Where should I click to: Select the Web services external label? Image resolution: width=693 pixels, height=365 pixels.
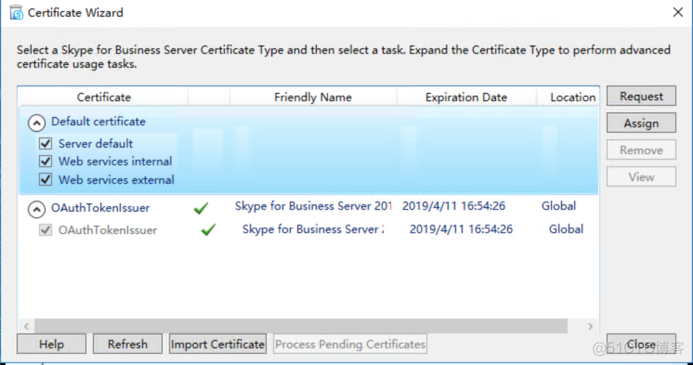coord(116,180)
